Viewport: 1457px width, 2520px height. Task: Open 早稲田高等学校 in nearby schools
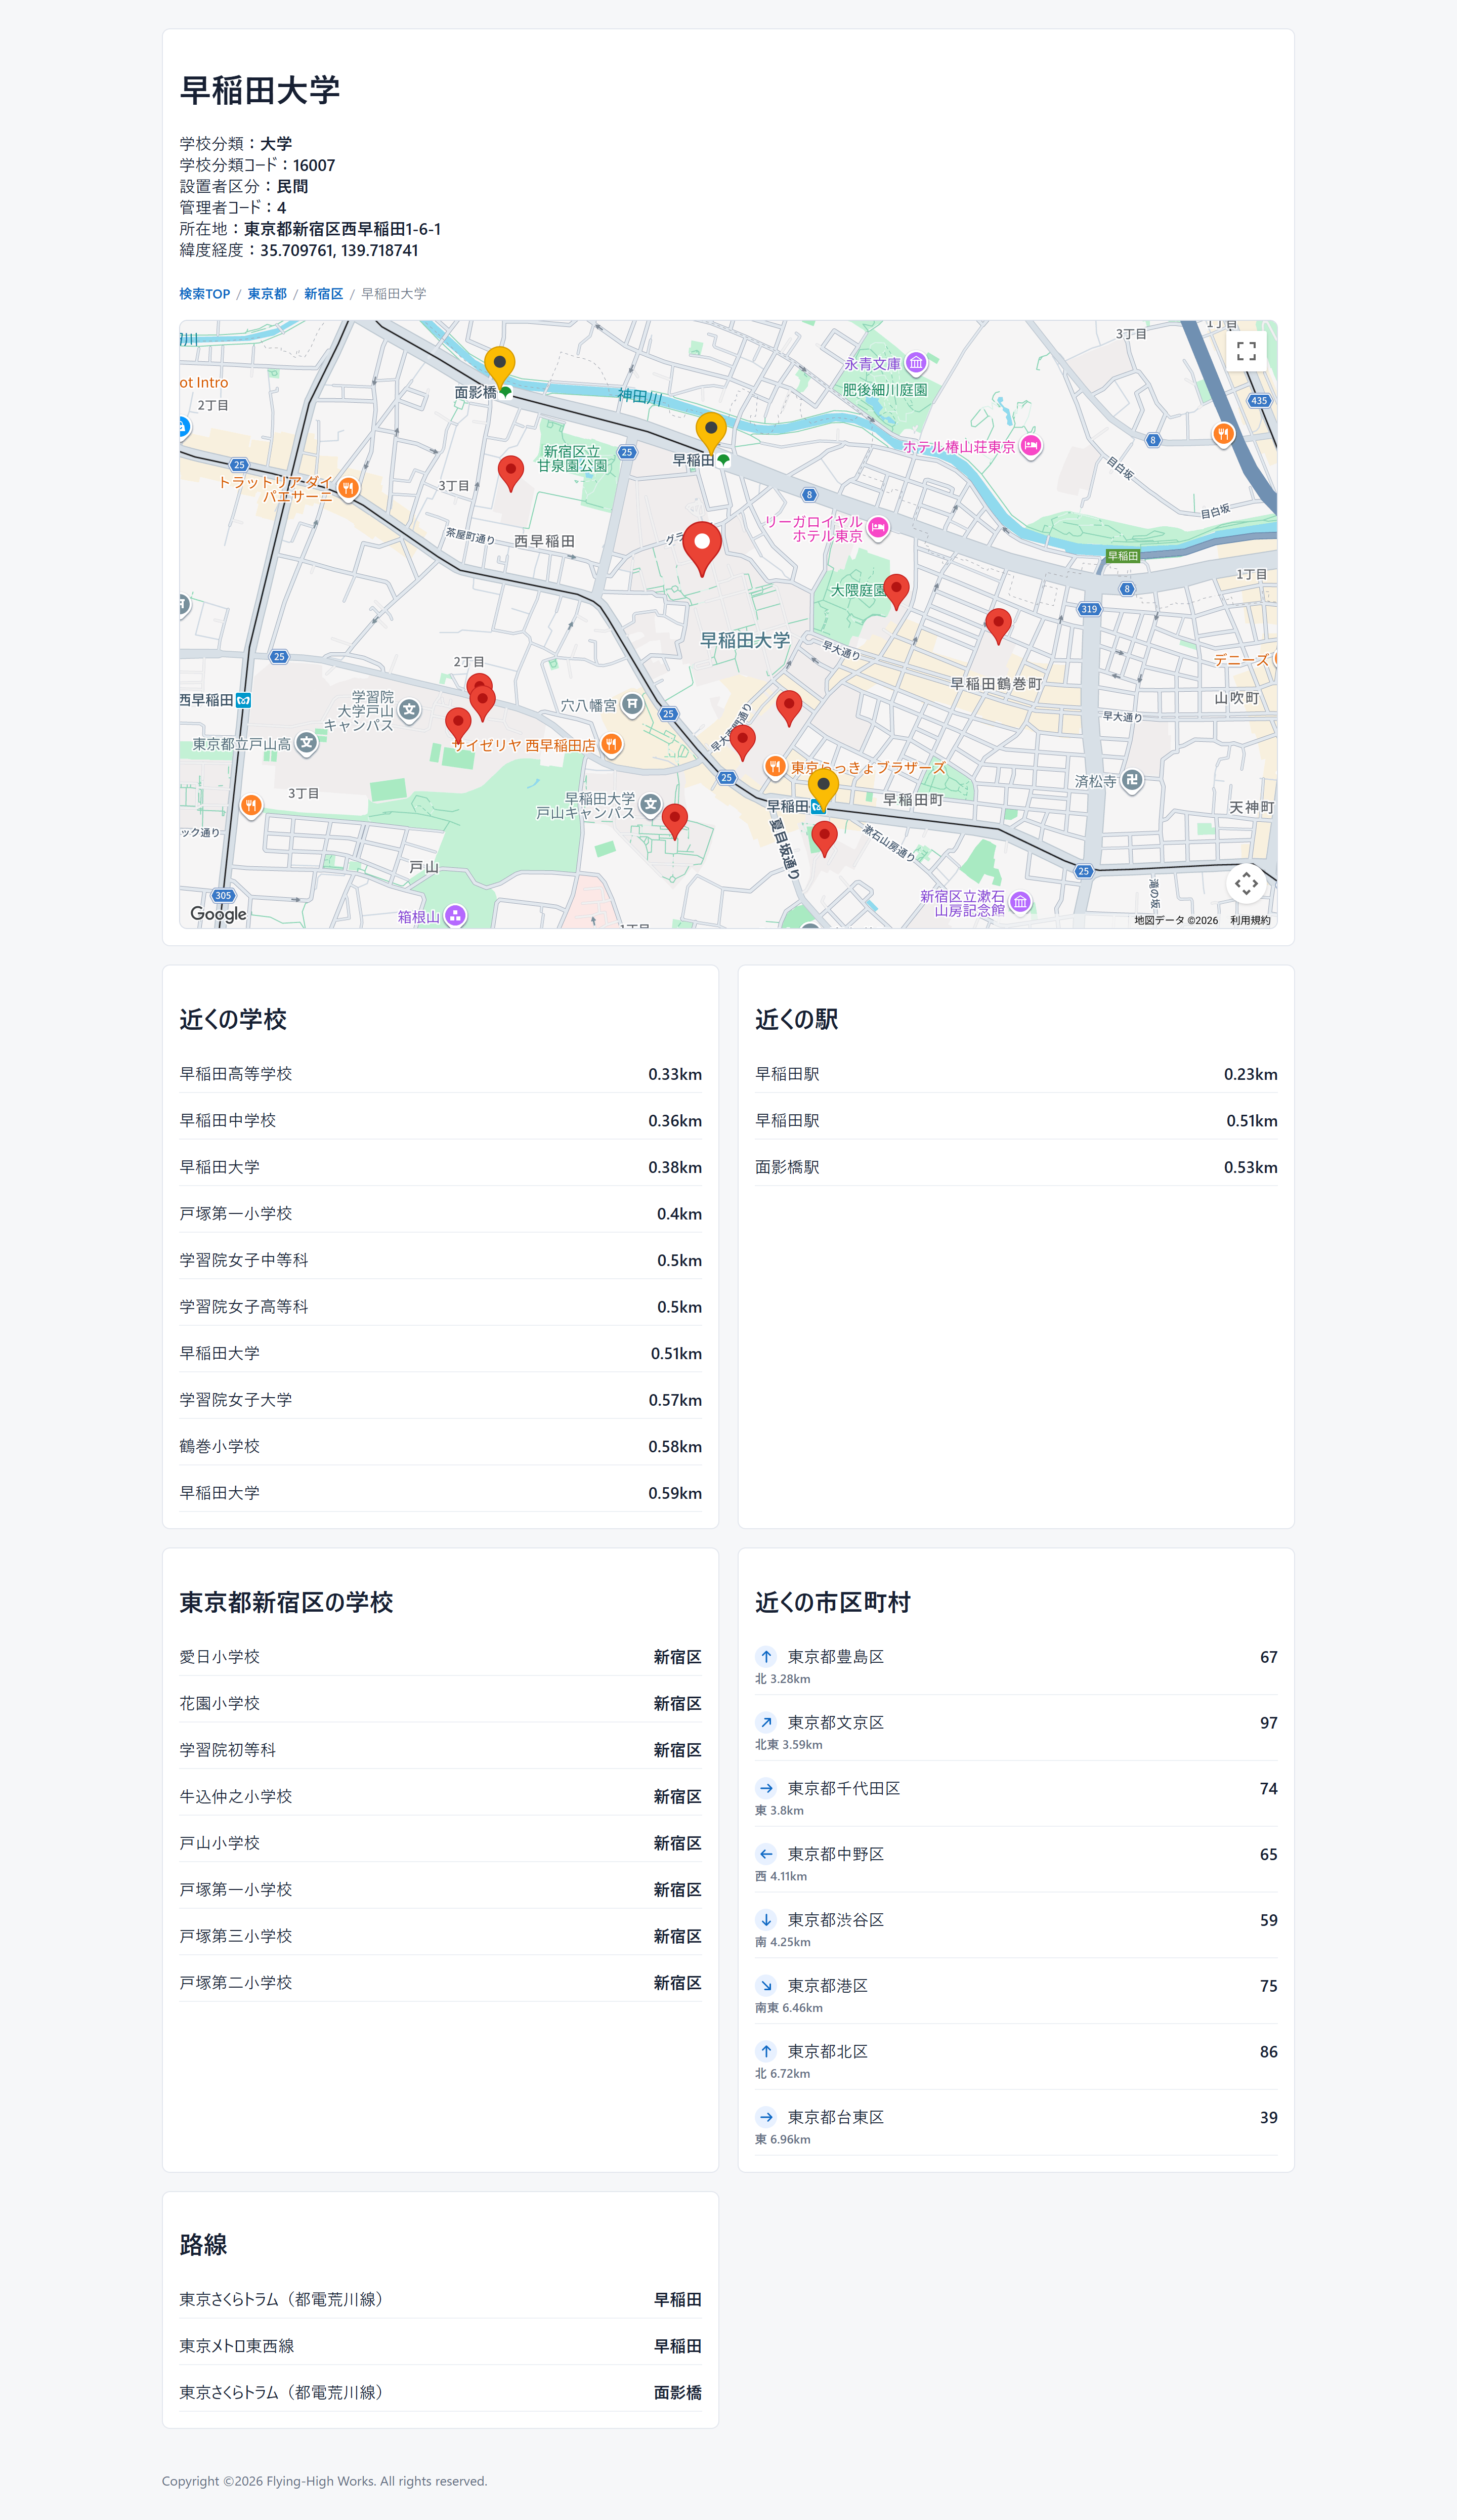click(x=441, y=1074)
